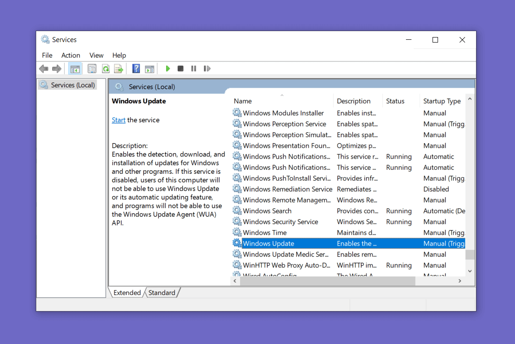Click the Refresh toolbar icon
515x344 pixels.
(x=106, y=69)
